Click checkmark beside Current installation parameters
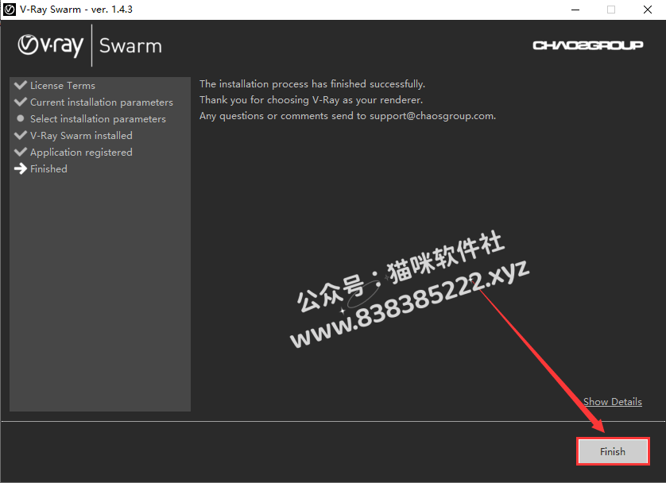 tap(21, 102)
